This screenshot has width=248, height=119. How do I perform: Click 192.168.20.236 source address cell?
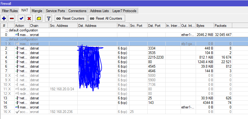[63, 112]
